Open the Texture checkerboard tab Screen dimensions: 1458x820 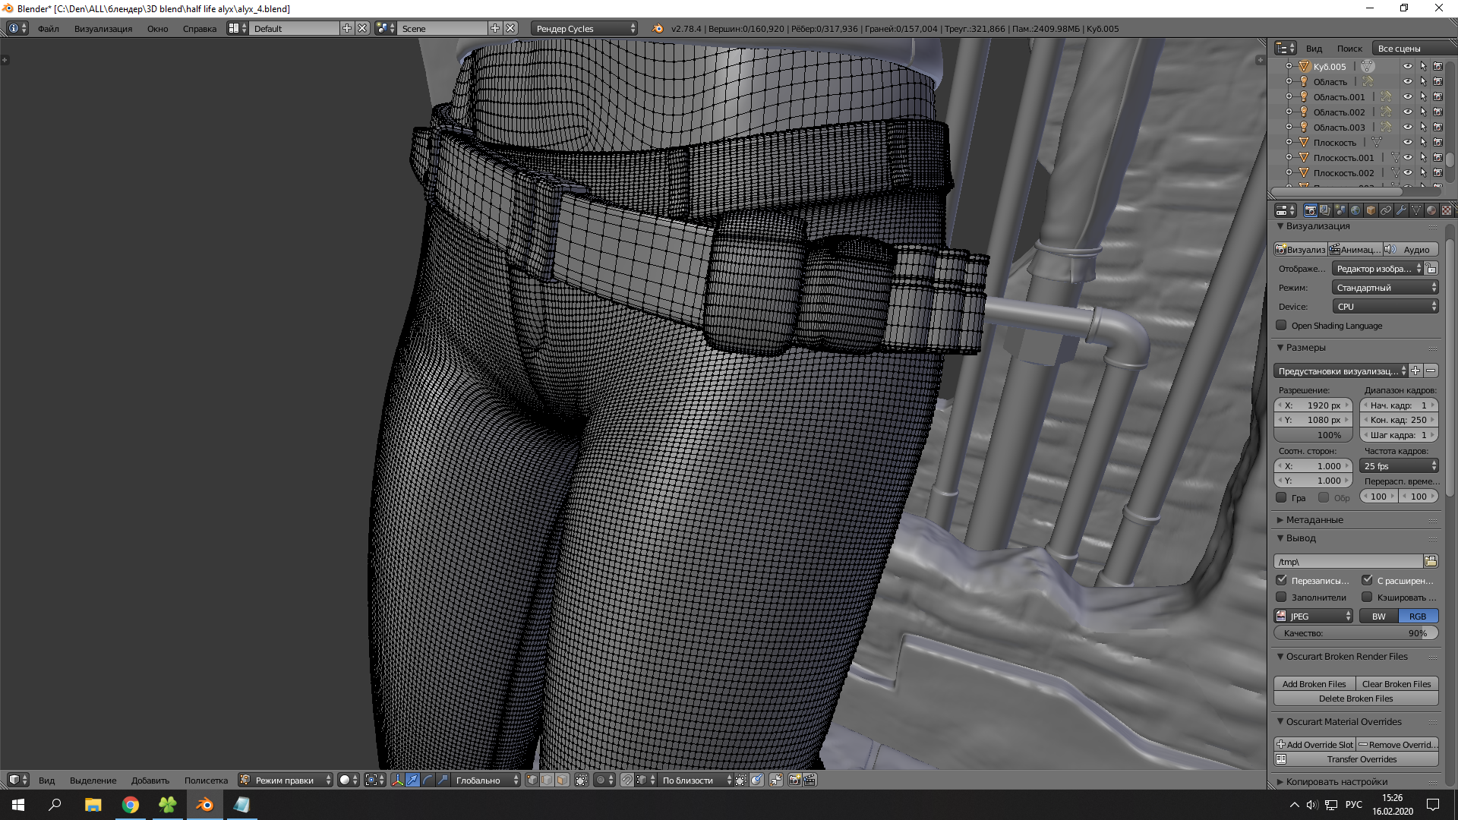pyautogui.click(x=1447, y=210)
